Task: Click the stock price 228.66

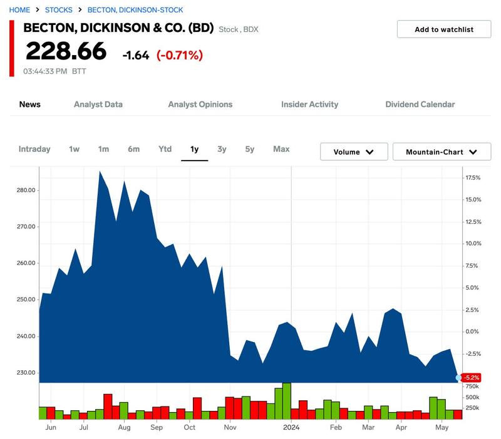Action: click(66, 51)
